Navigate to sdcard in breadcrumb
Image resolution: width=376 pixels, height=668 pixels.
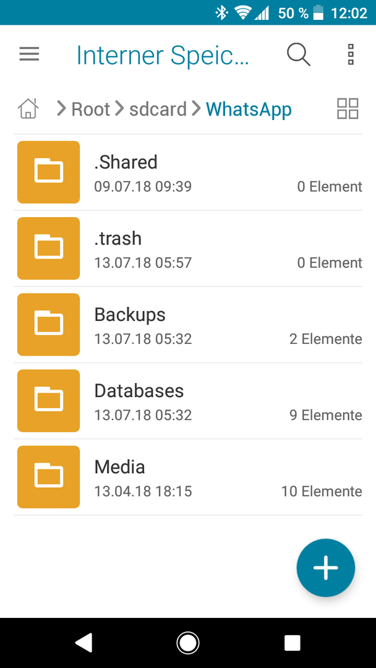[x=158, y=109]
